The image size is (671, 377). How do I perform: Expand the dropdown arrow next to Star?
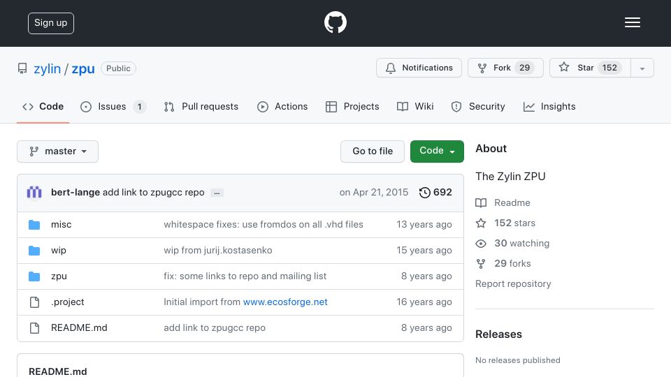[x=642, y=68]
